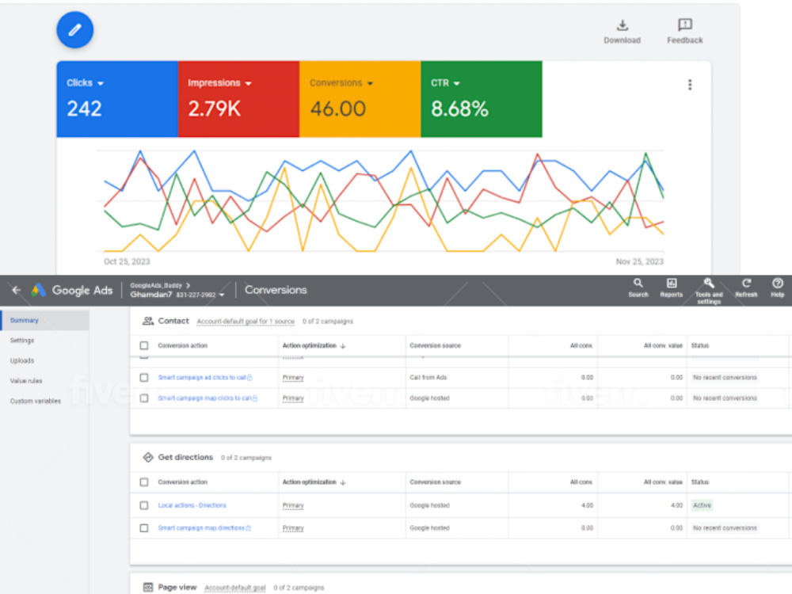Click the All conv. column header in Contact table
This screenshot has width=792, height=594.
coord(581,345)
